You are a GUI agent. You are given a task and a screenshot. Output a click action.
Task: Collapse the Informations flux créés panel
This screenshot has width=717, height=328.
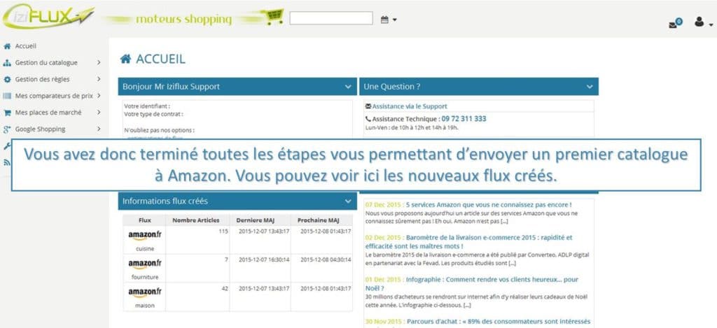pyautogui.click(x=348, y=201)
